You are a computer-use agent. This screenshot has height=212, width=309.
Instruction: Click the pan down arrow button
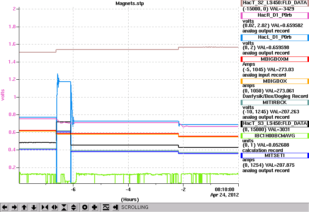click(34, 207)
